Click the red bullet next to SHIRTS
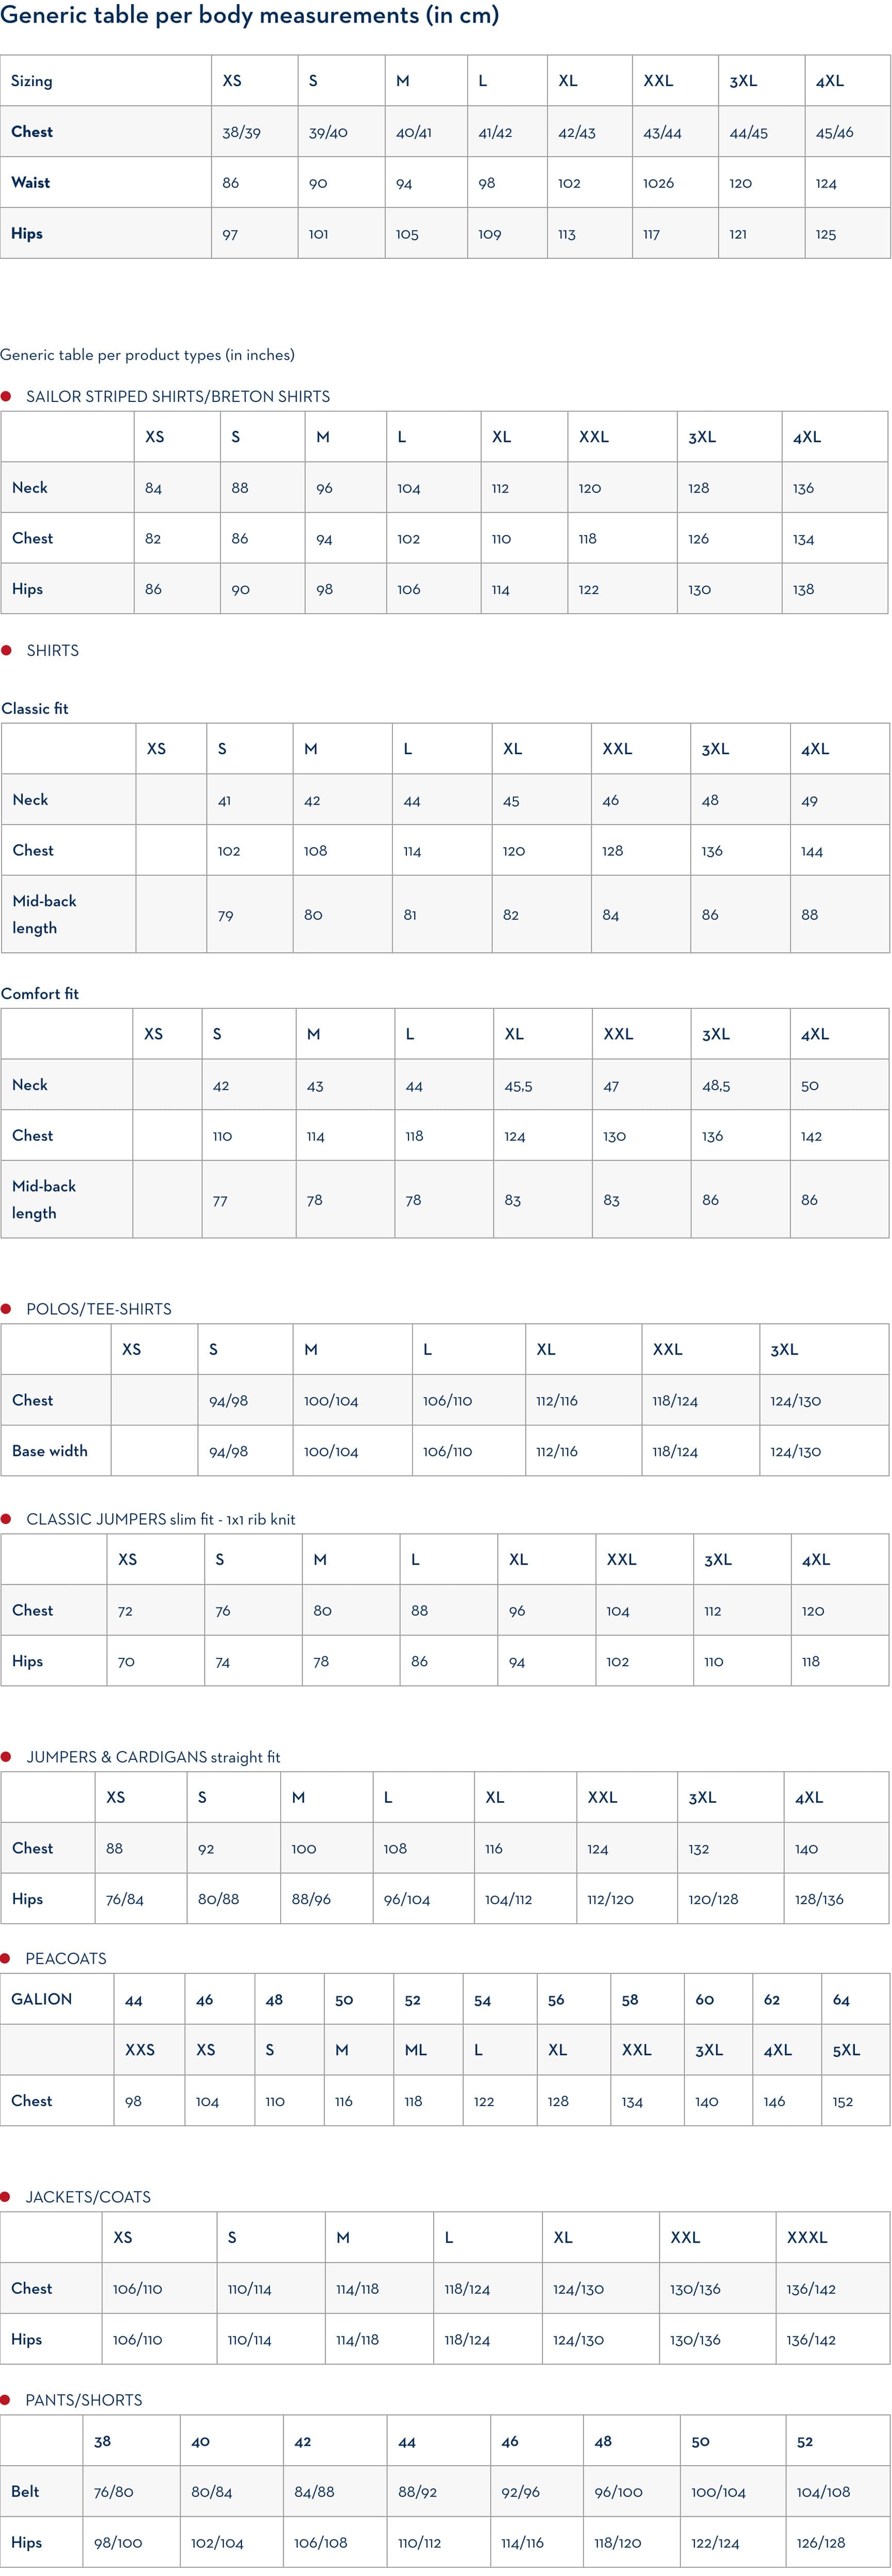 click(x=6, y=650)
